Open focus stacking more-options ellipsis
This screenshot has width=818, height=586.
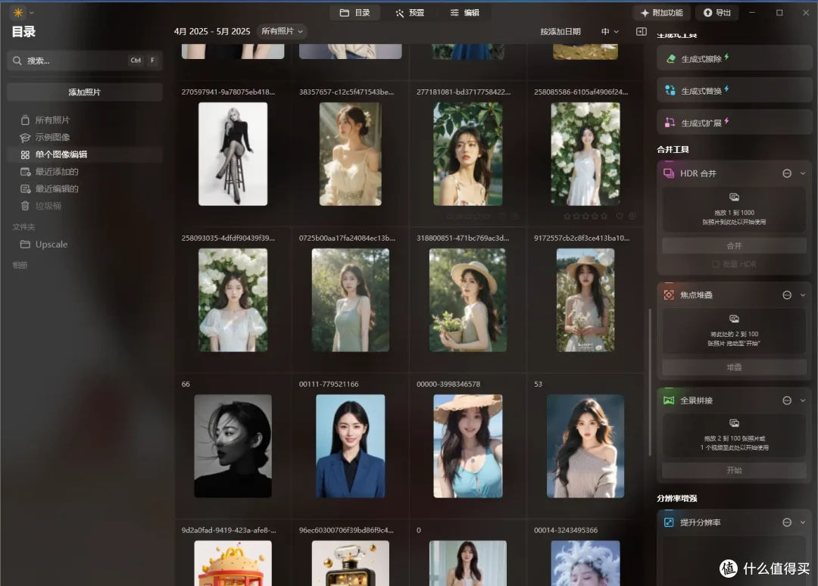pos(787,295)
